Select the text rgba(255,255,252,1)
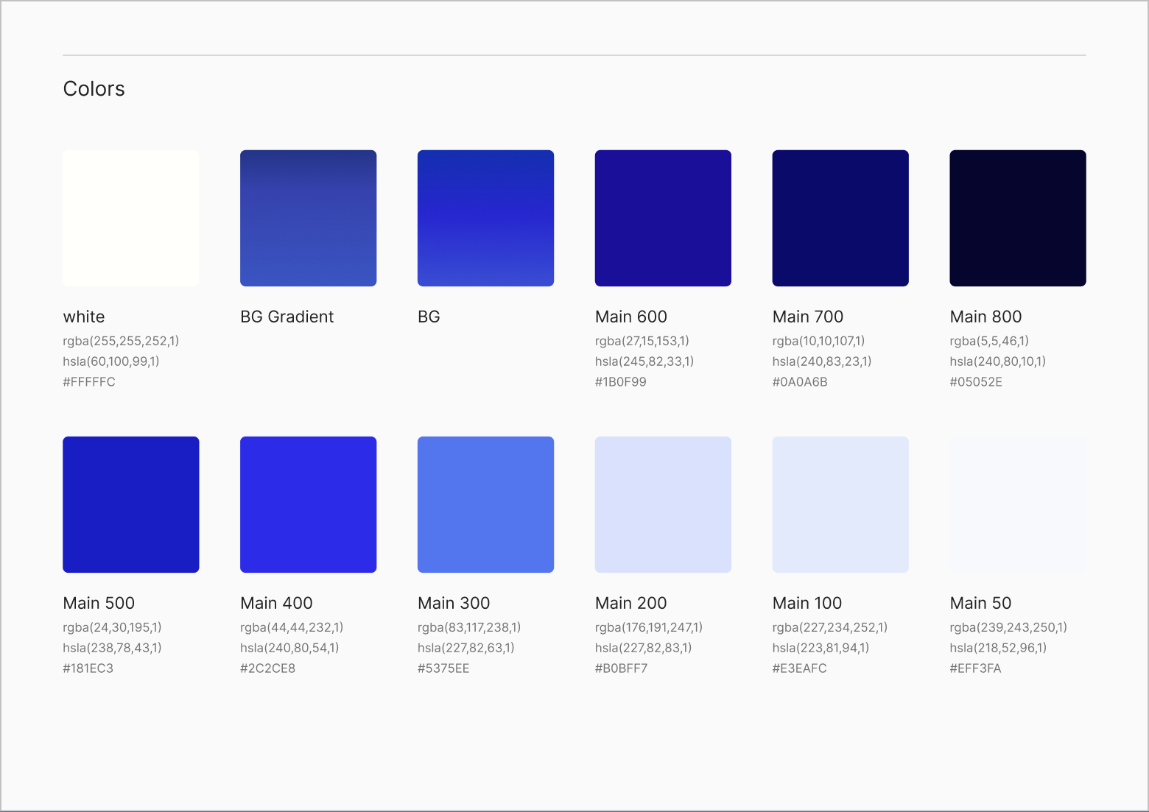 click(x=122, y=341)
